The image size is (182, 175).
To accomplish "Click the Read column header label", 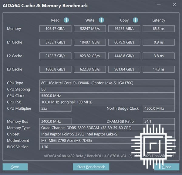I will (x=55, y=20).
